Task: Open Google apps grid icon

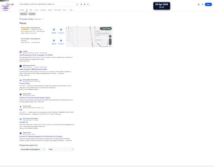Action: point(203,4)
